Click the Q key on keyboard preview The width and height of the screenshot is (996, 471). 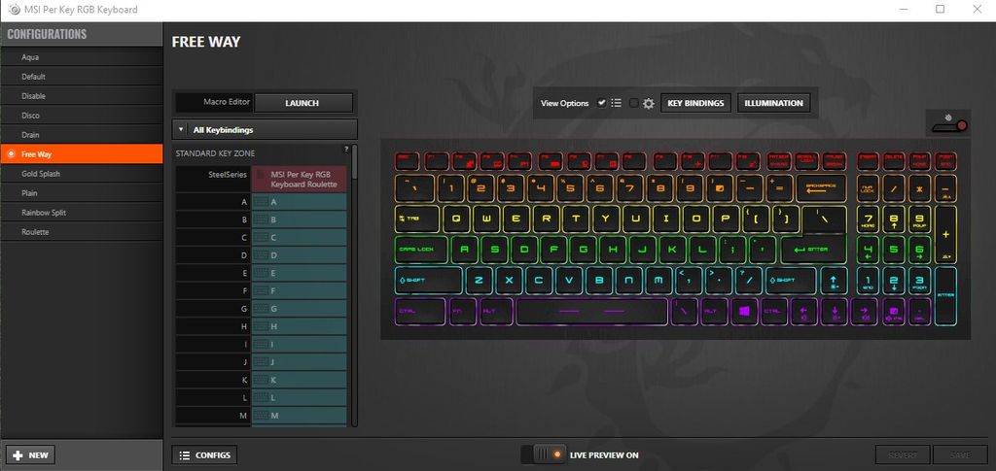pyautogui.click(x=457, y=219)
